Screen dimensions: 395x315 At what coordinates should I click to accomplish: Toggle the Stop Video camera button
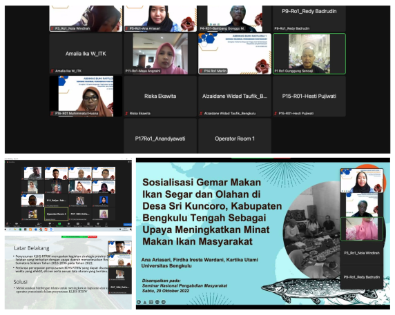[x=17, y=224]
